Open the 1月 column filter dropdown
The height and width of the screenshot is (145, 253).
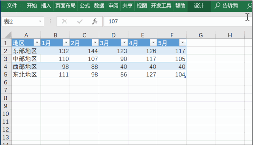pos(66,43)
